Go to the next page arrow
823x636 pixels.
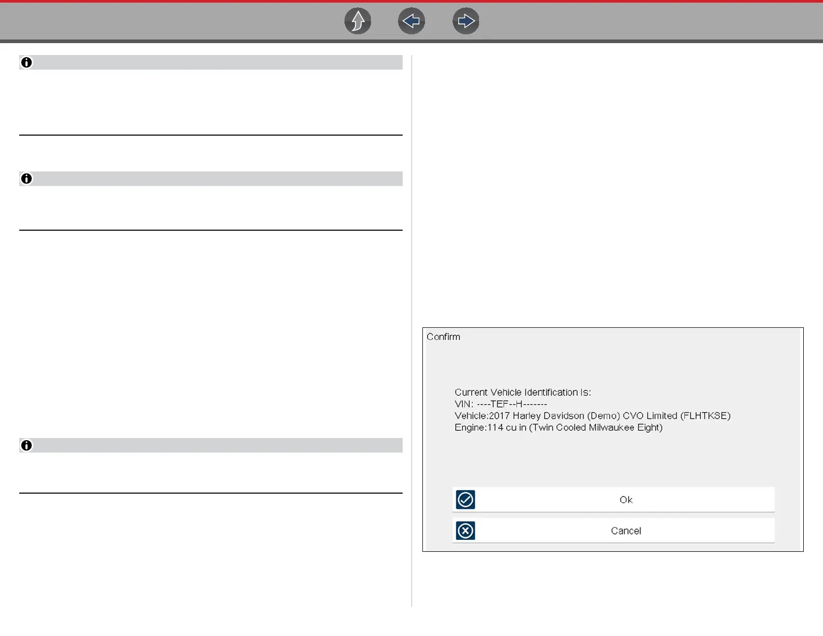[x=466, y=21]
